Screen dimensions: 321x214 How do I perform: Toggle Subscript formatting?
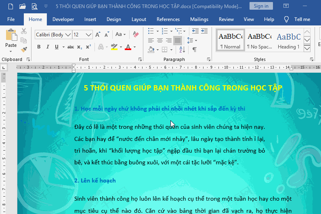(80, 47)
